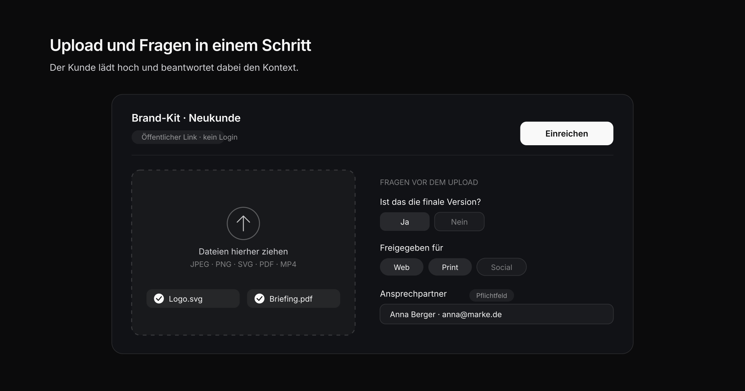
Task: Click the Freigegeben für label
Action: (x=411, y=248)
